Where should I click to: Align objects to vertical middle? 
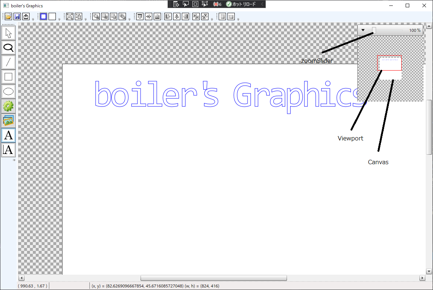coord(149,16)
